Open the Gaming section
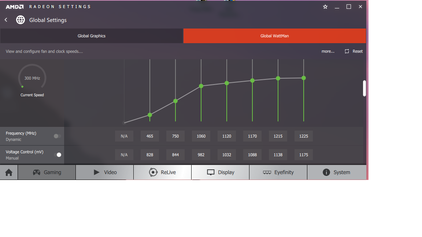The width and height of the screenshot is (422, 237). coord(47,172)
